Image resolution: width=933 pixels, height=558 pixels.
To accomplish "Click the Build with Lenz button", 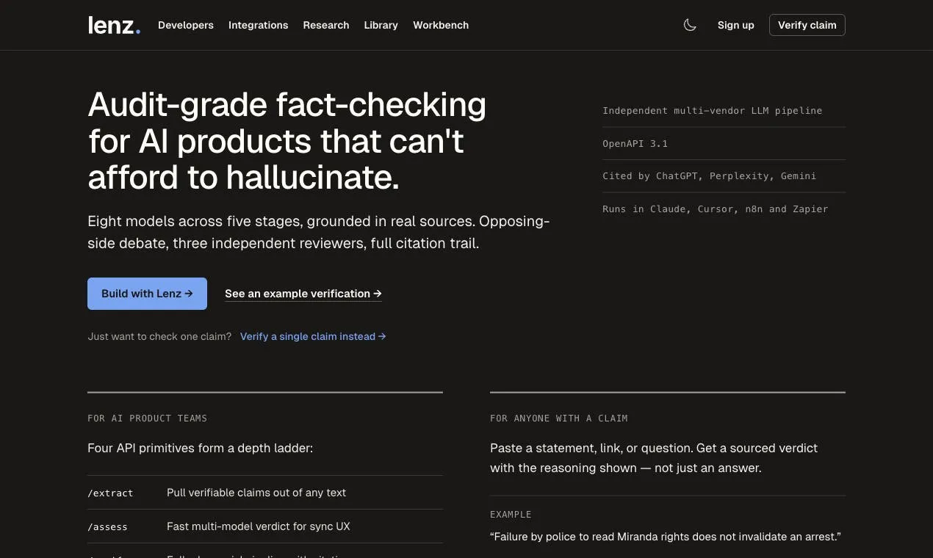I will point(147,294).
